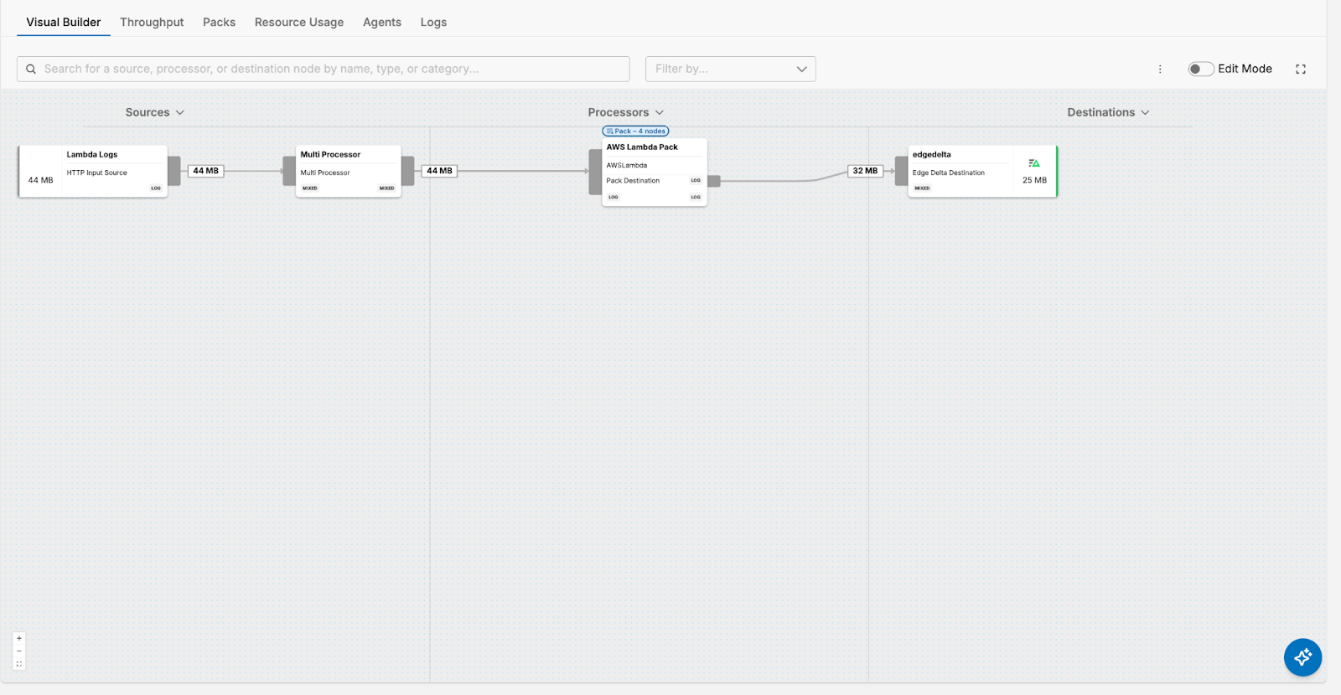Click the Pack – 4 nodes badge

point(635,131)
